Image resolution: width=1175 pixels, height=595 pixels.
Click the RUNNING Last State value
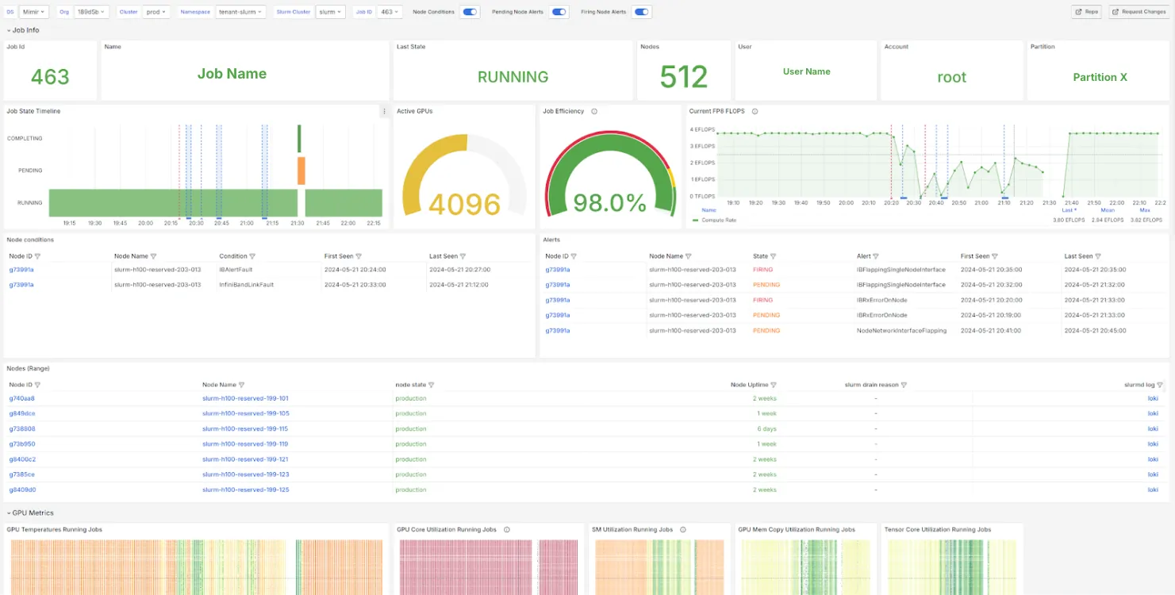click(513, 77)
